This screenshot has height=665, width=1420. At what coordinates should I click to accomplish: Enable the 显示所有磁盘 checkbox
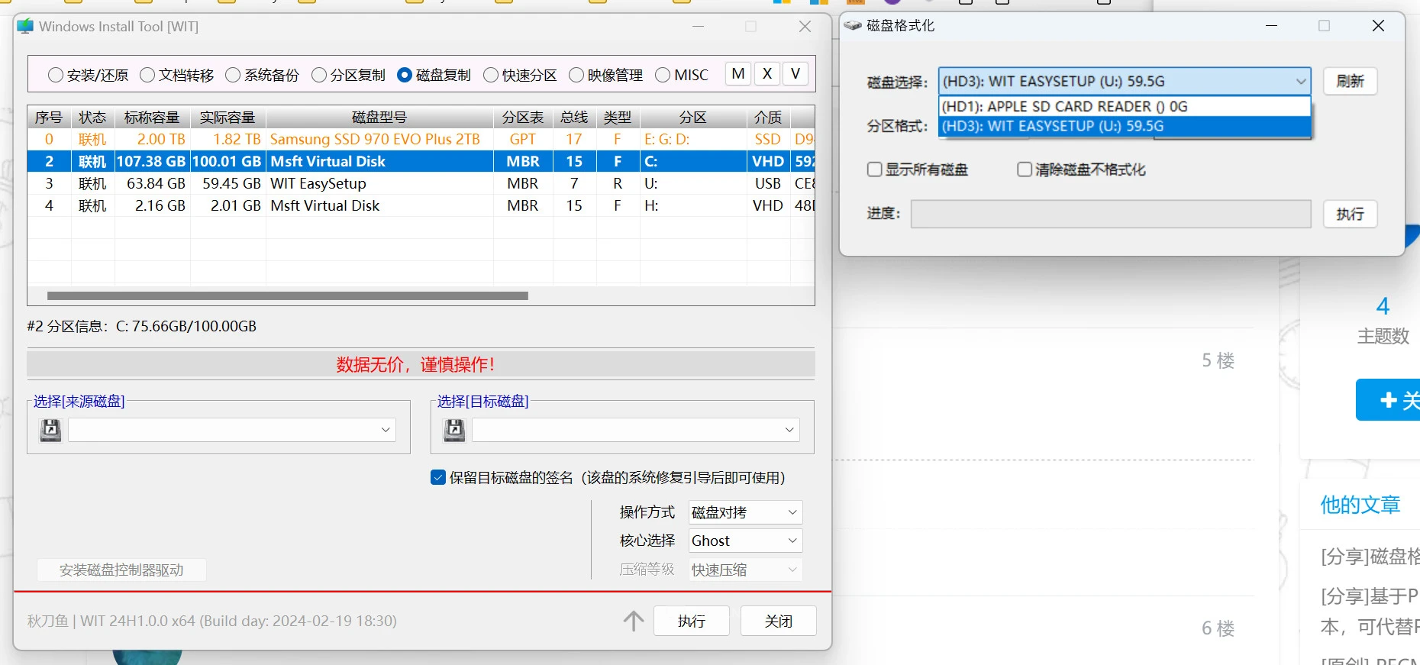(875, 169)
